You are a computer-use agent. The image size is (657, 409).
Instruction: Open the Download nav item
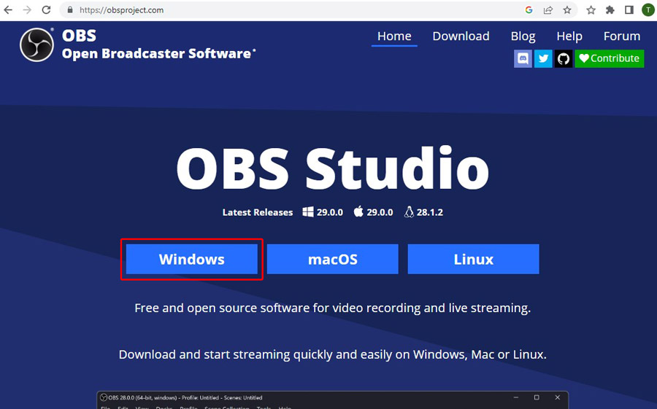[x=461, y=36]
